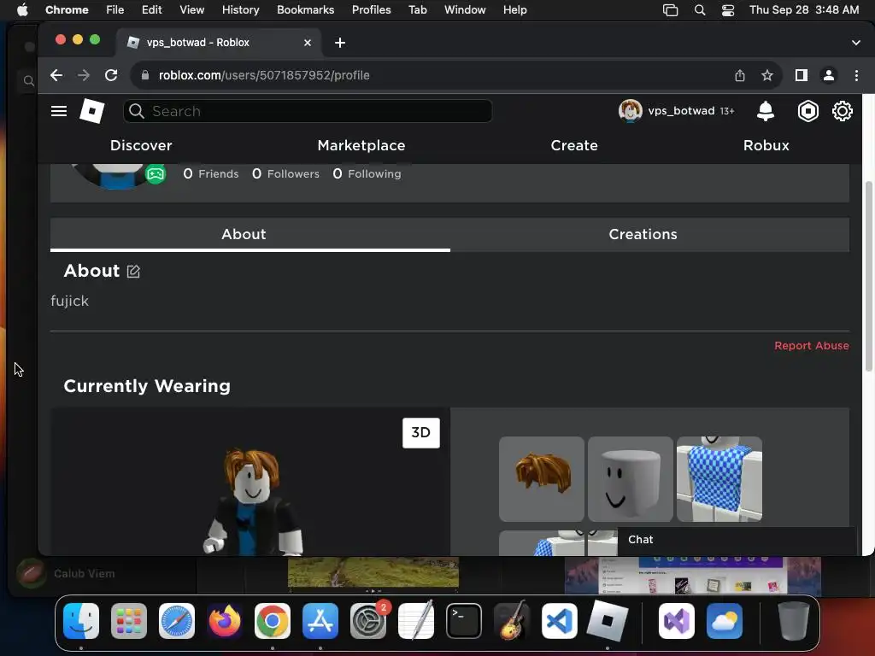Open the Bookmarks menu

click(305, 9)
